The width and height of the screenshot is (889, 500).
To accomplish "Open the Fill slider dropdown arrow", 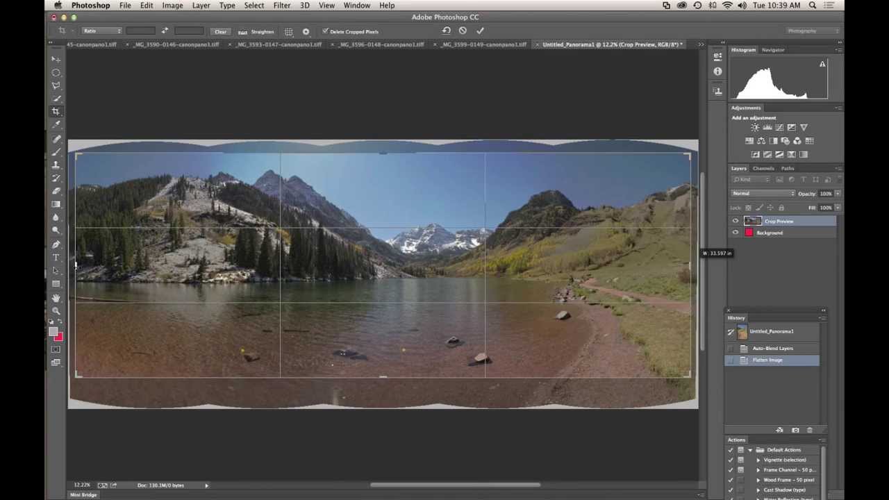I will 837,208.
